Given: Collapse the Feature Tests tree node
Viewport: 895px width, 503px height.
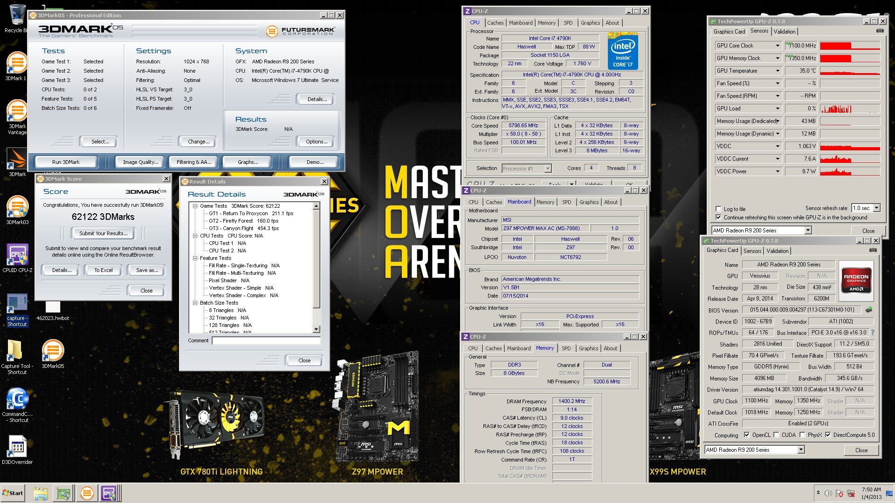Looking at the screenshot, I should click(195, 258).
